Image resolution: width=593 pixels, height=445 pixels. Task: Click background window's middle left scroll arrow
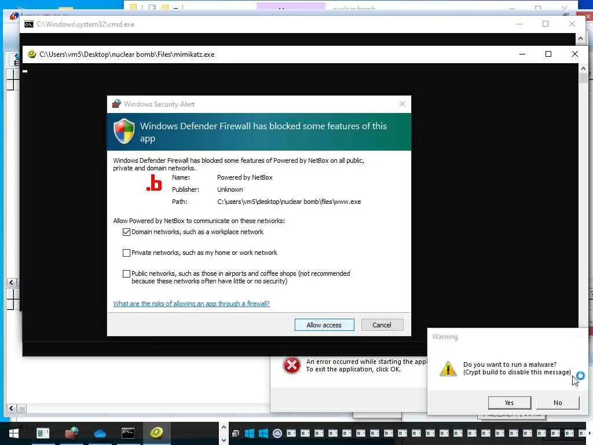coord(12,283)
